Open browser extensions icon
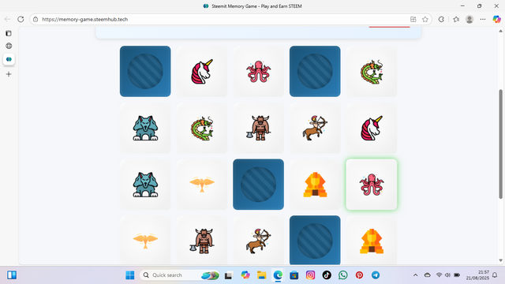This screenshot has height=284, width=505. [441, 19]
